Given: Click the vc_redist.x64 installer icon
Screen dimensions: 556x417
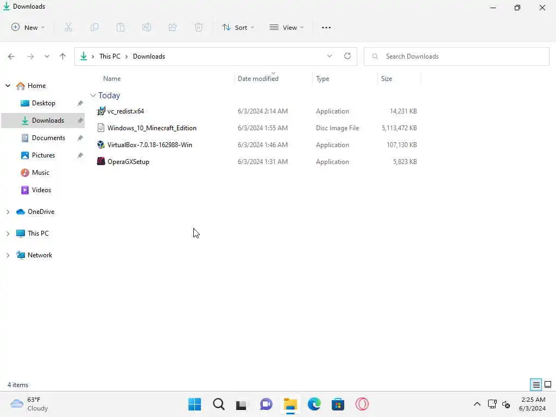Looking at the screenshot, I should click(x=101, y=111).
